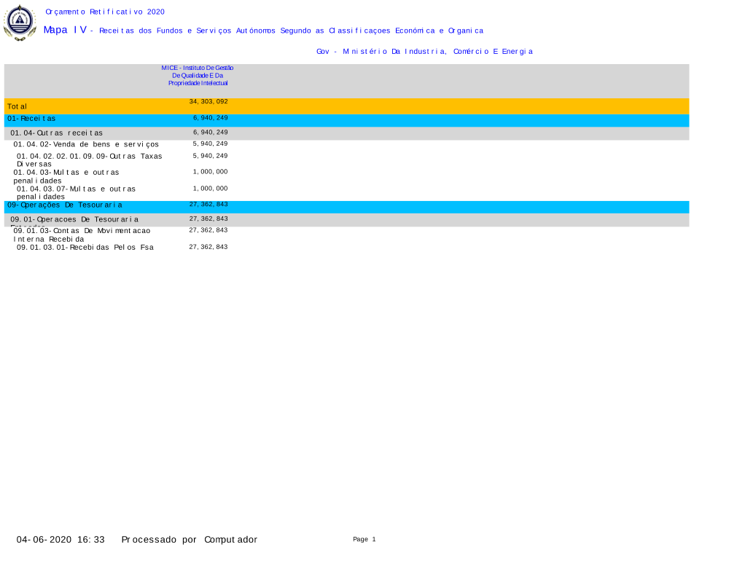Click the "Orçamento Retificativo 2020" title
Screen dimensions: 729x563
105,12
